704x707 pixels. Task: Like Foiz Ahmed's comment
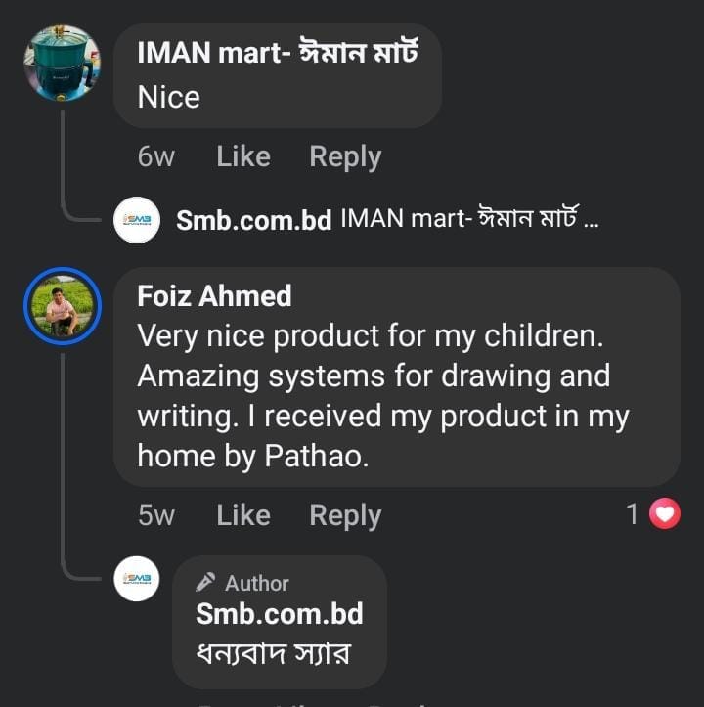point(243,515)
